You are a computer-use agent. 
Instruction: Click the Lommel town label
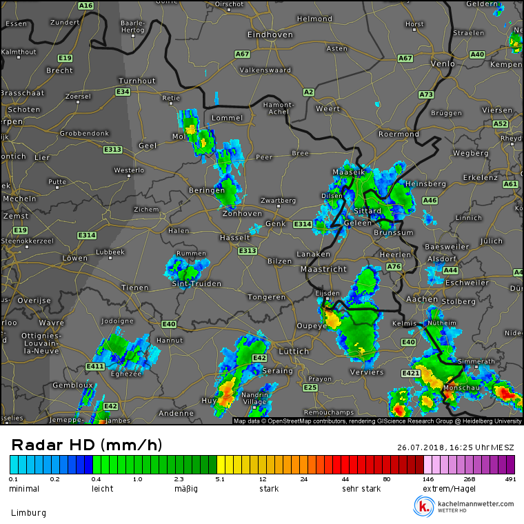[227, 118]
